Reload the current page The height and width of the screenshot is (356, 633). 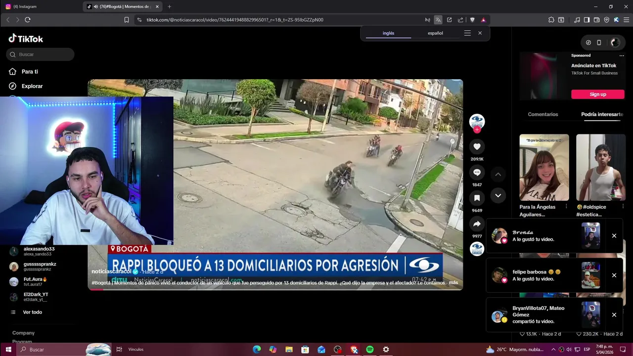coord(28,20)
